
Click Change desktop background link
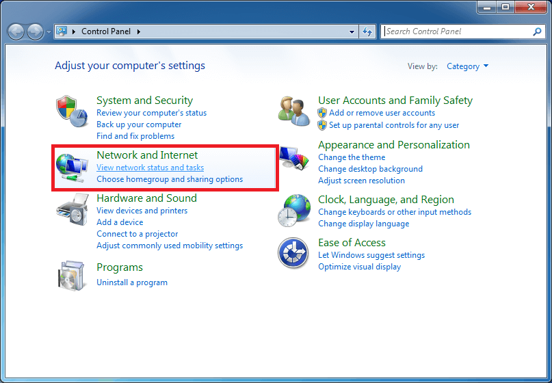[370, 169]
